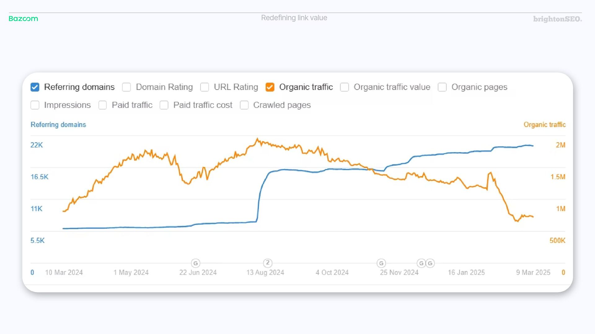Viewport: 595px width, 334px height.
Task: Check the Organic pages option
Action: point(442,87)
